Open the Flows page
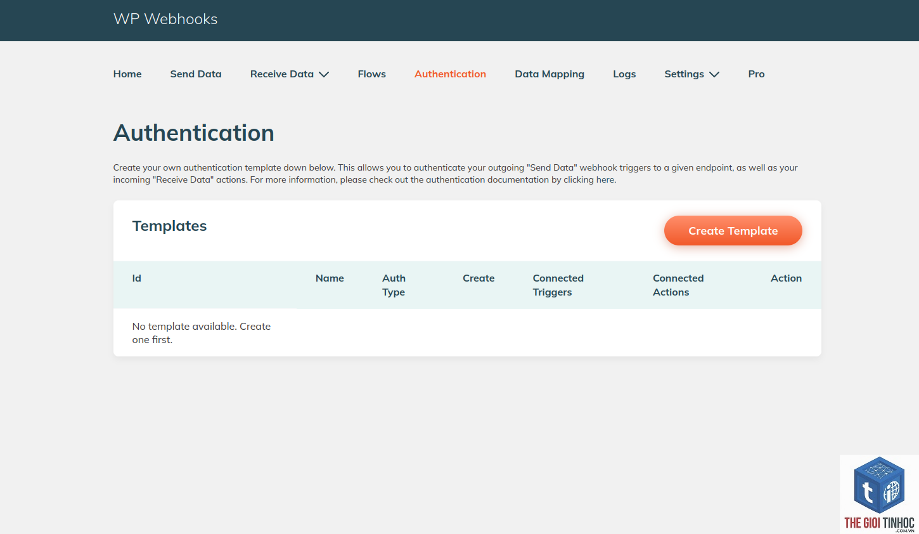 click(371, 74)
